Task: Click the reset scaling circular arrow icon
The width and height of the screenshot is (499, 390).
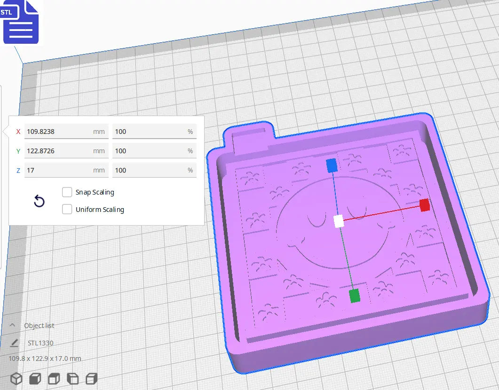Action: (40, 201)
